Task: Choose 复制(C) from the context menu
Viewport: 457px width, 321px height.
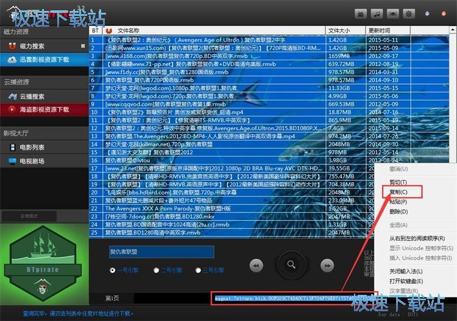Action: [399, 192]
